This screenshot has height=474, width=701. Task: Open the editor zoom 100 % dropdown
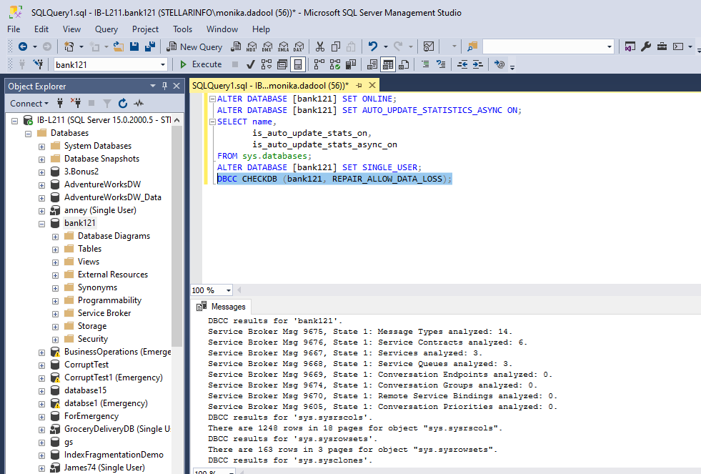(229, 290)
